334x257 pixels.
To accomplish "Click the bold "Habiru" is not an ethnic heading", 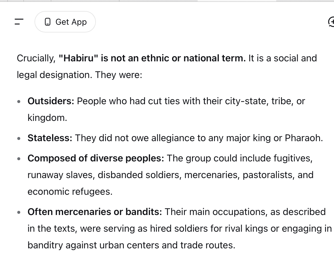I will point(152,58).
